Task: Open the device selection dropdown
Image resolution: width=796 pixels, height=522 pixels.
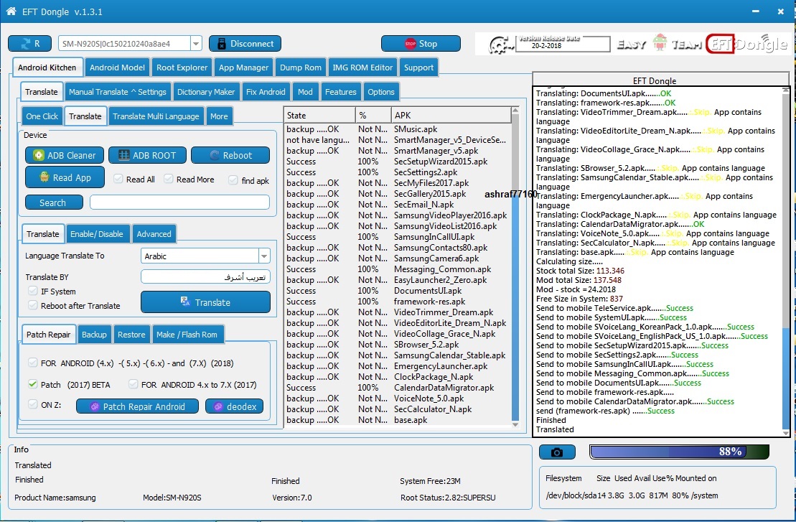Action: (x=196, y=44)
